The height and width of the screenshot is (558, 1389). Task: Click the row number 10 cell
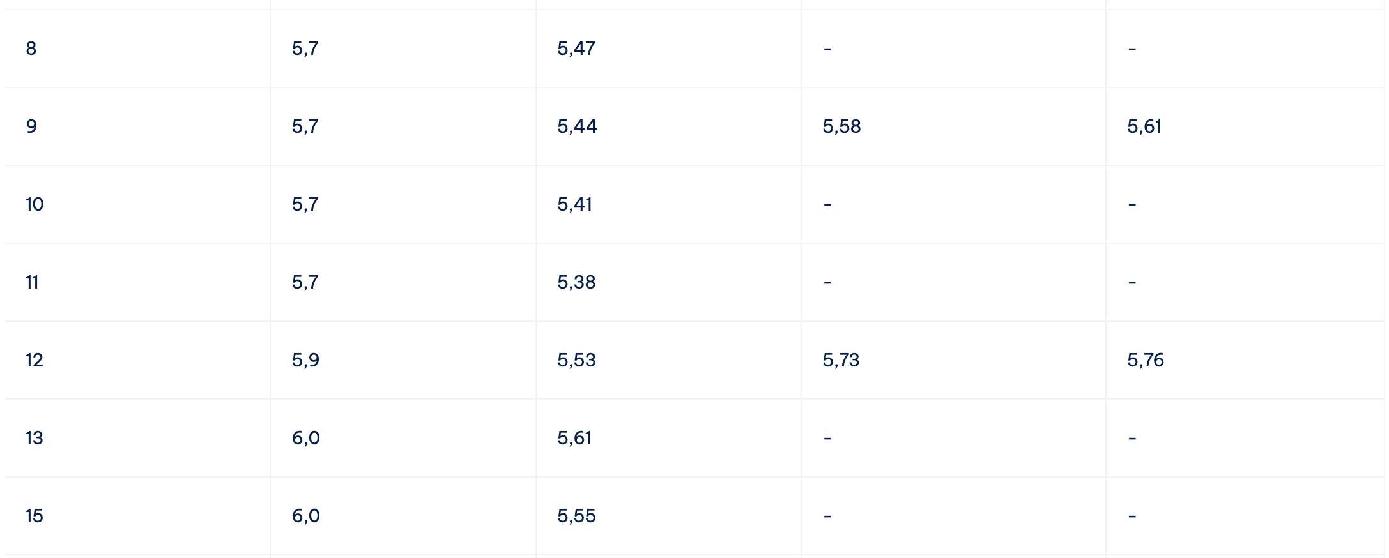click(x=137, y=204)
